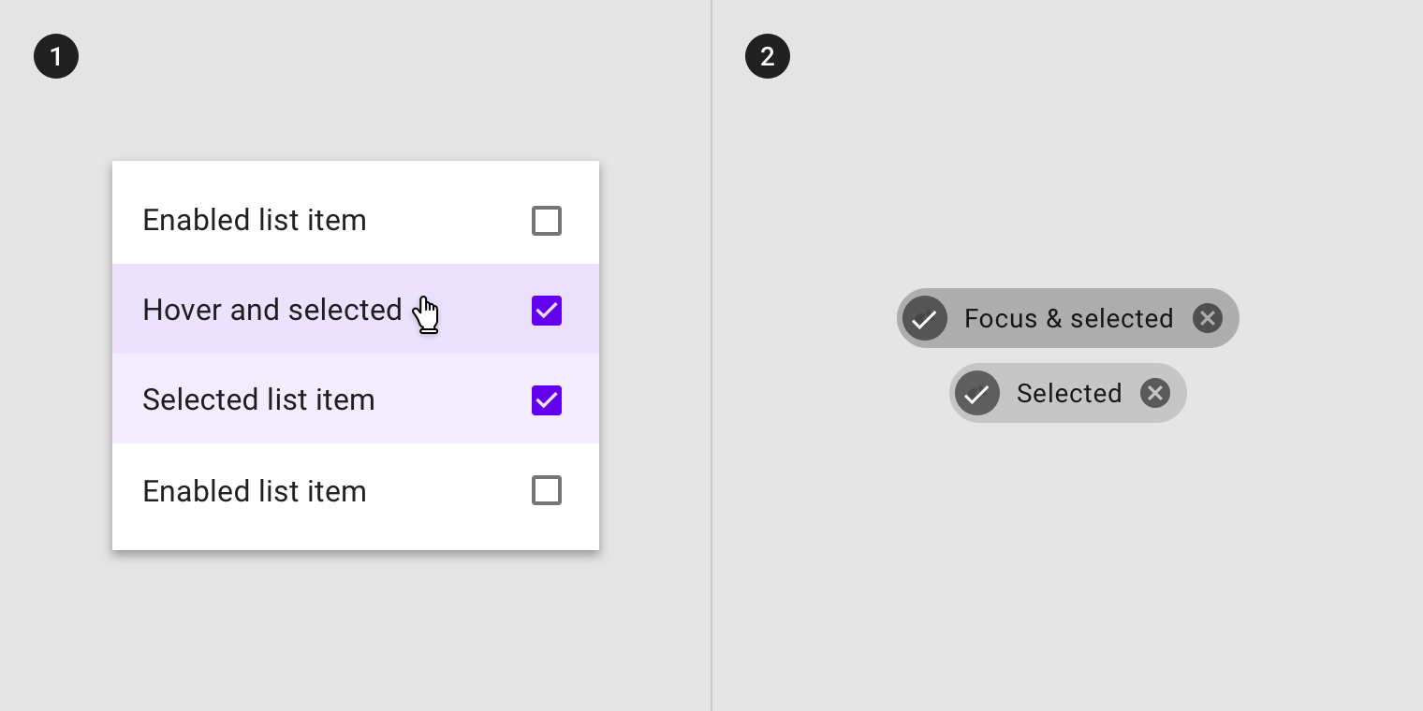Image resolution: width=1423 pixels, height=711 pixels.
Task: Uncheck the Selected list item checkbox
Action: point(547,400)
